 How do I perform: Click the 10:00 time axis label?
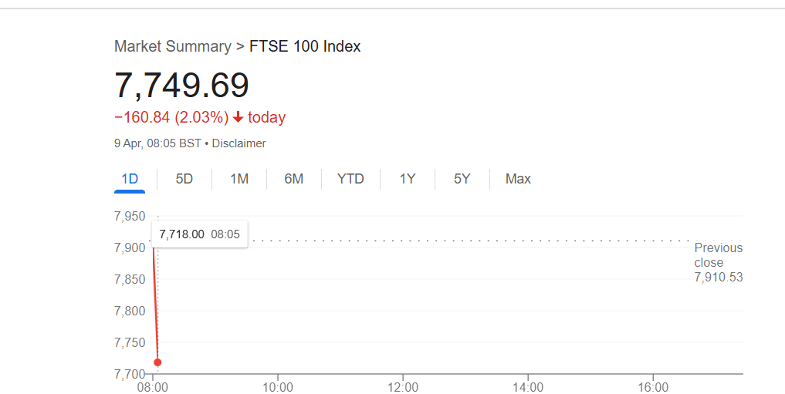(x=278, y=388)
